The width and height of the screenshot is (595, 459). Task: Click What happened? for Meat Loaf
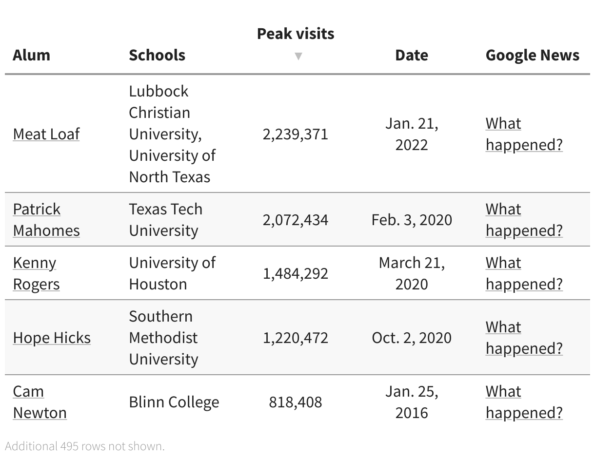[x=524, y=134]
